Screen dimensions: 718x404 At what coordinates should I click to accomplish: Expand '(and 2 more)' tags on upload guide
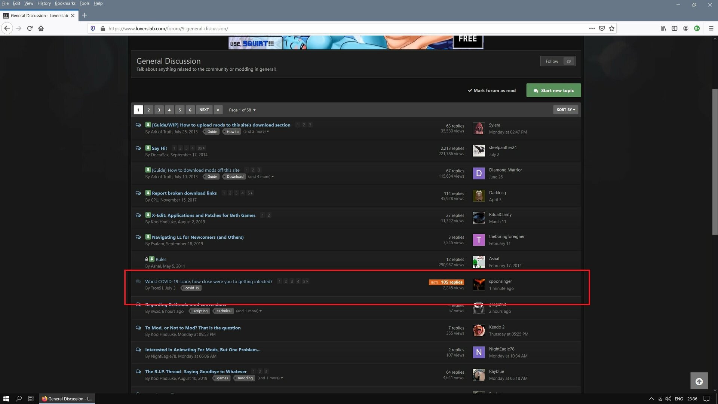(256, 132)
